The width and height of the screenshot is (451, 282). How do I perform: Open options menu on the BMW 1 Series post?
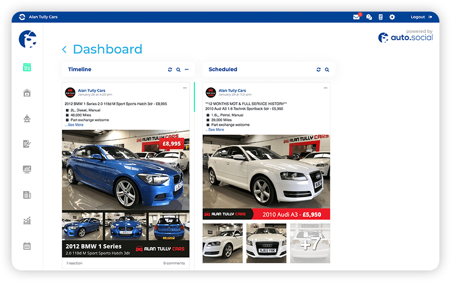coord(185,88)
